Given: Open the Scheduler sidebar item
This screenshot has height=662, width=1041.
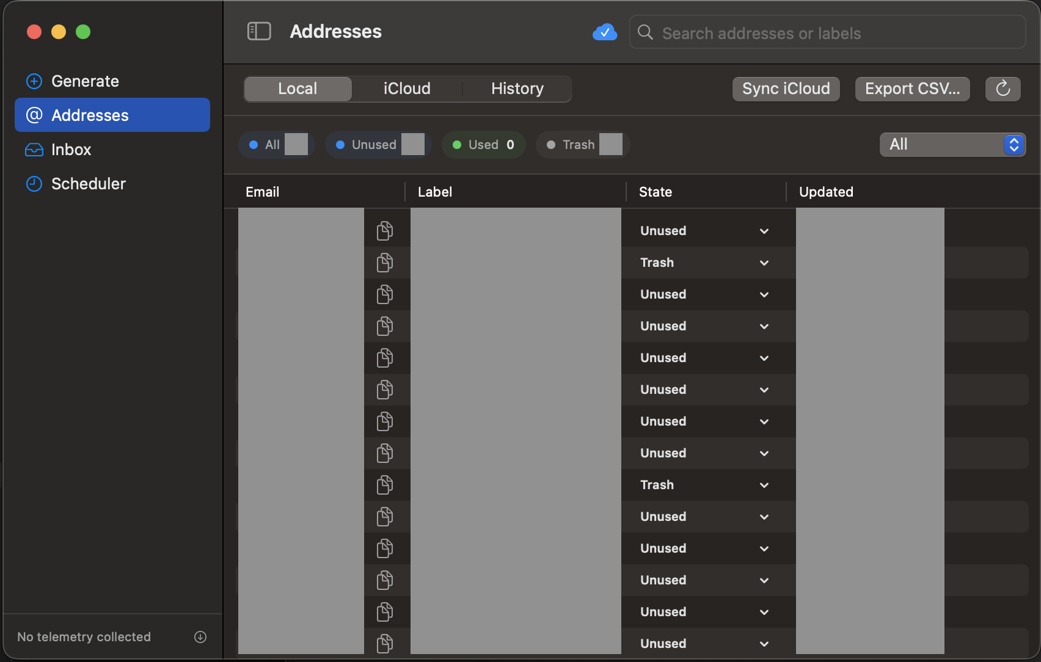Looking at the screenshot, I should point(112,184).
